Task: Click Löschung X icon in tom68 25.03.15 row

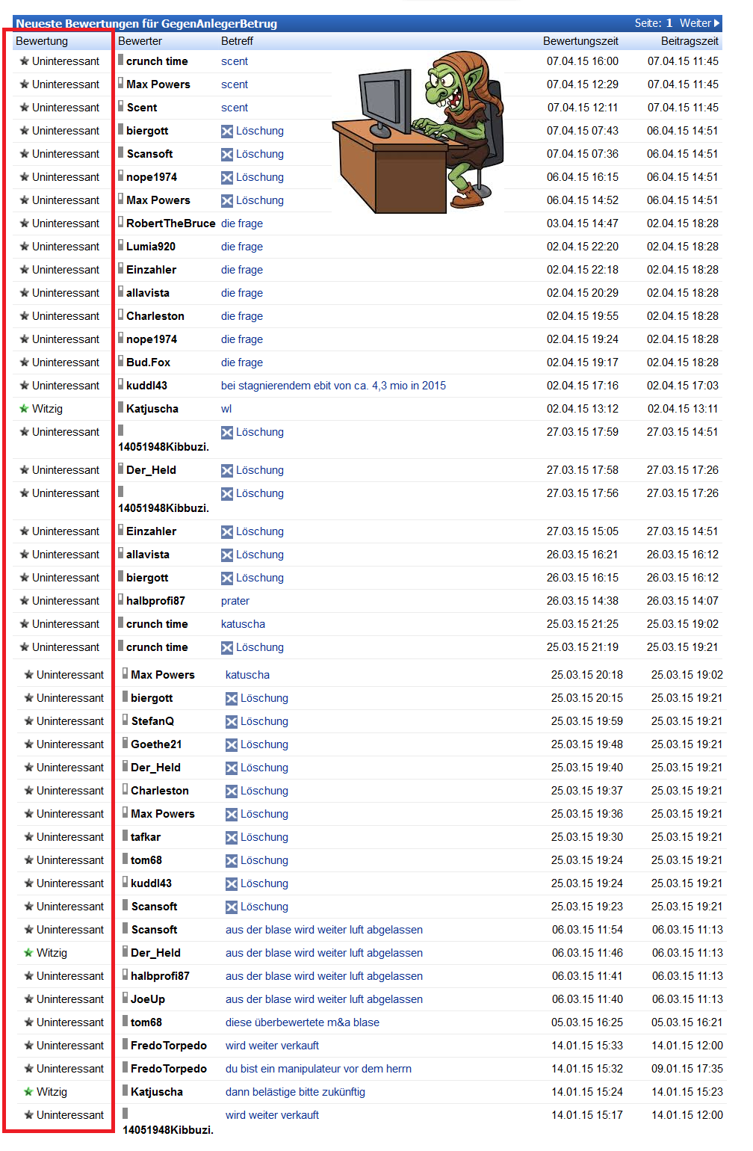Action: click(232, 861)
